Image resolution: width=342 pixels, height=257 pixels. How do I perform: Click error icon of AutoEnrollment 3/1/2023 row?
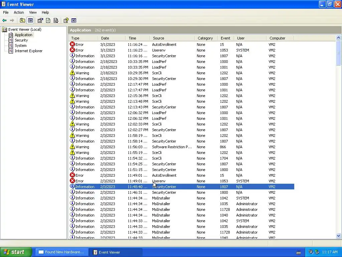pos(72,45)
